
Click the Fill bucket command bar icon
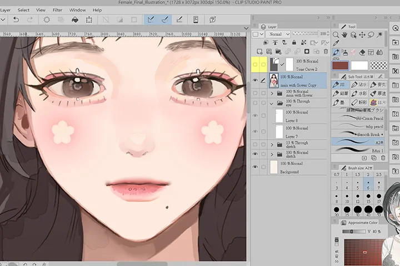click(75, 19)
